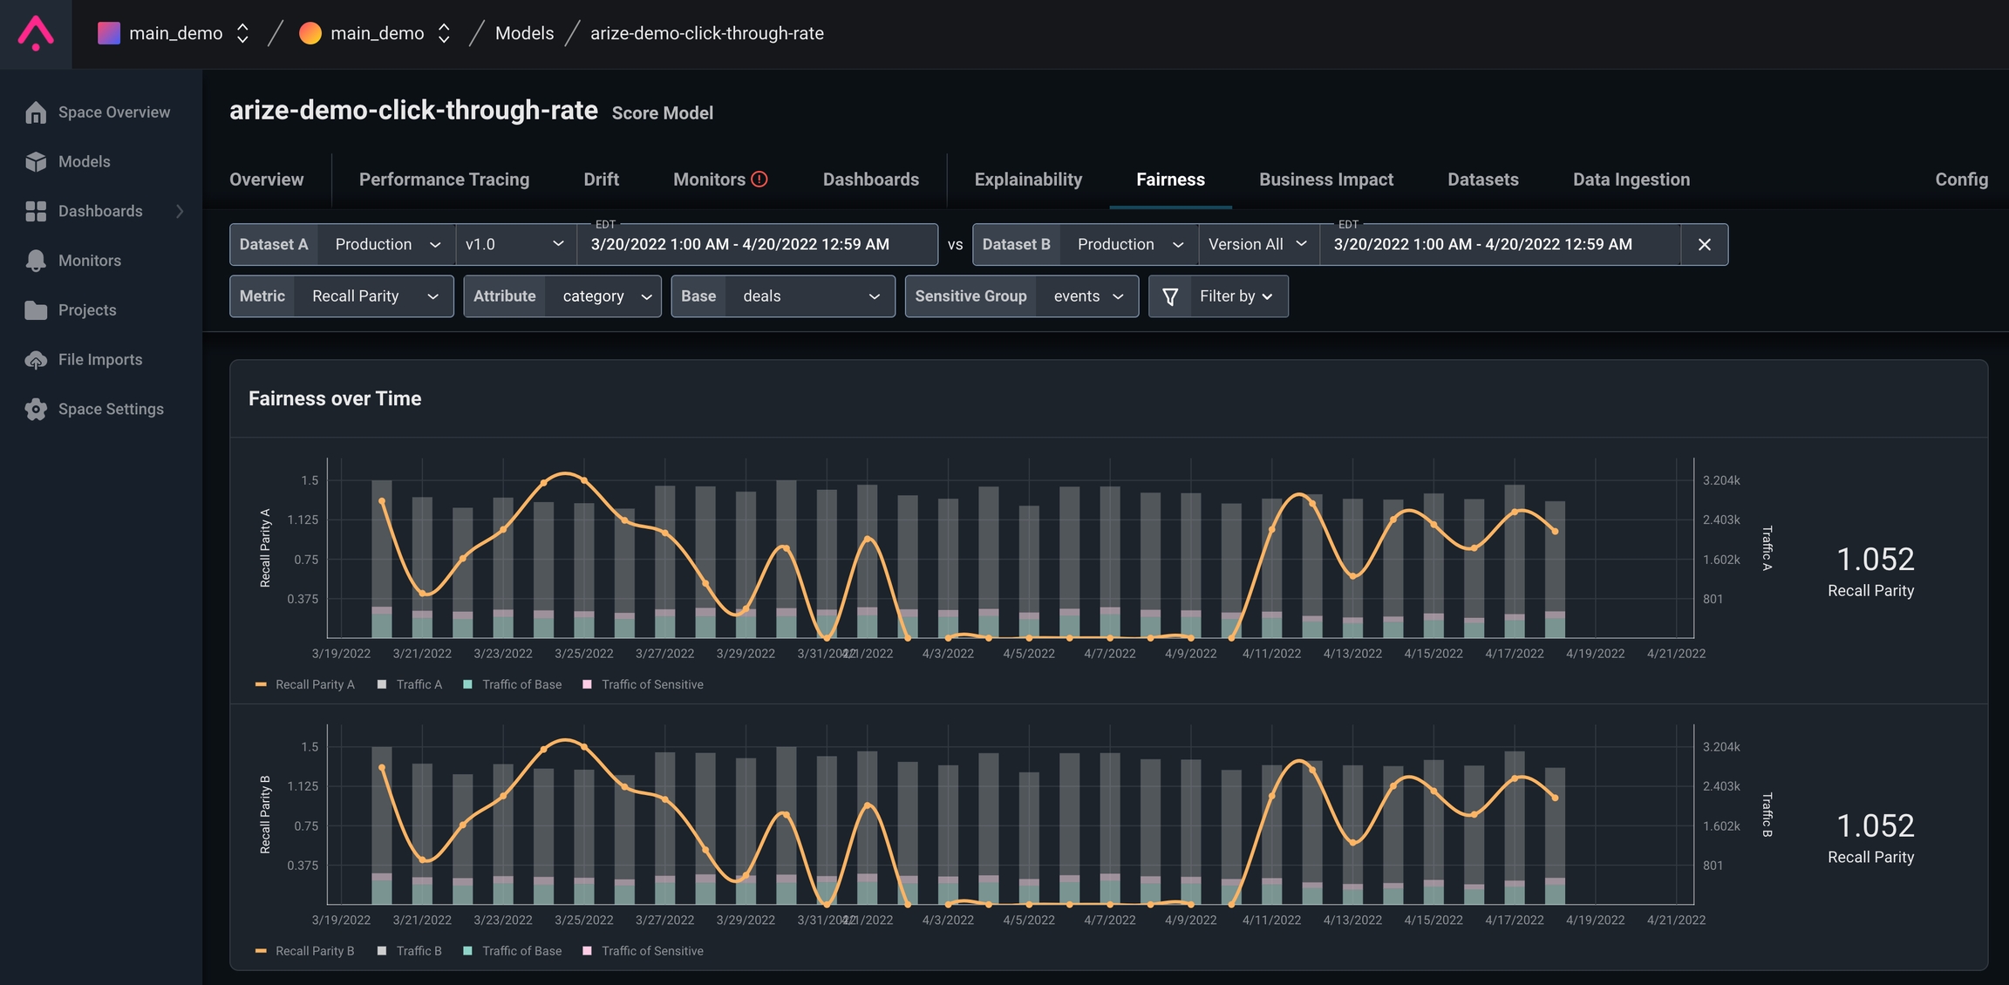Click the File Imports cloud icon
Screen dimensions: 2009x985
tap(36, 360)
